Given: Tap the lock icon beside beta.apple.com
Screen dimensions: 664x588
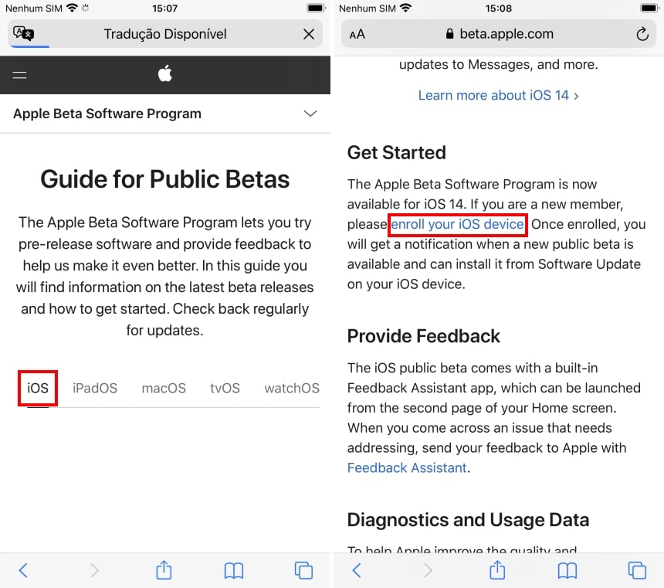Looking at the screenshot, I should coord(449,34).
